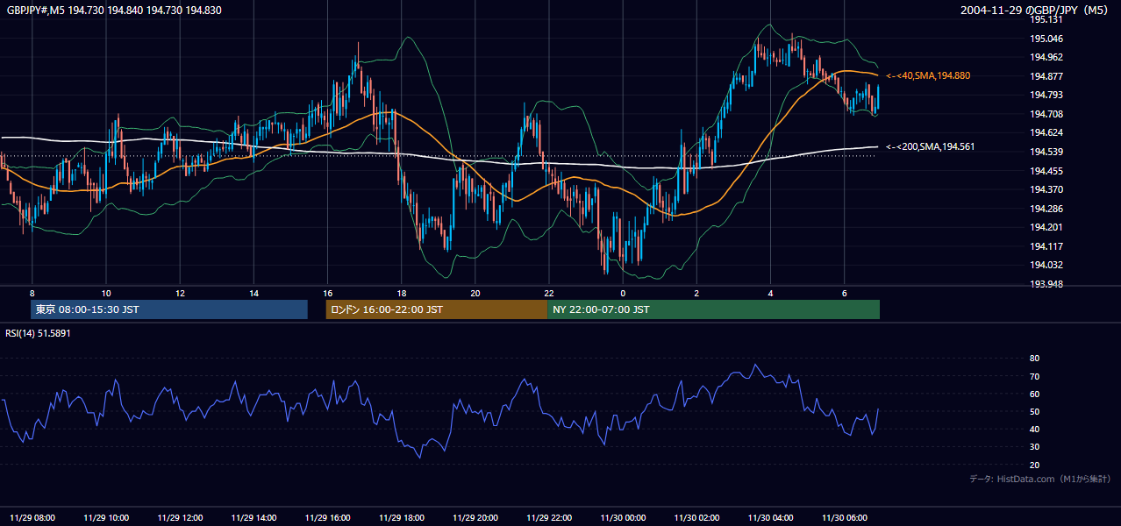The image size is (1121, 526).
Task: Click the 40 SMA 194.880 label
Action: [928, 76]
